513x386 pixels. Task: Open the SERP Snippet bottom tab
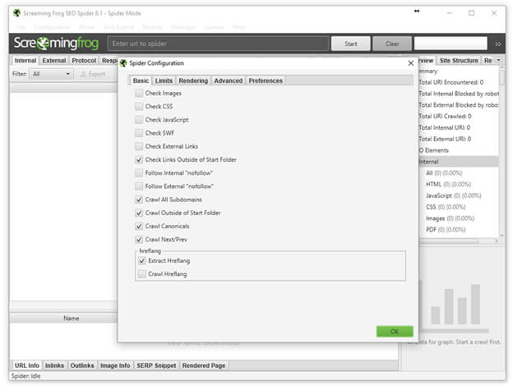click(156, 365)
